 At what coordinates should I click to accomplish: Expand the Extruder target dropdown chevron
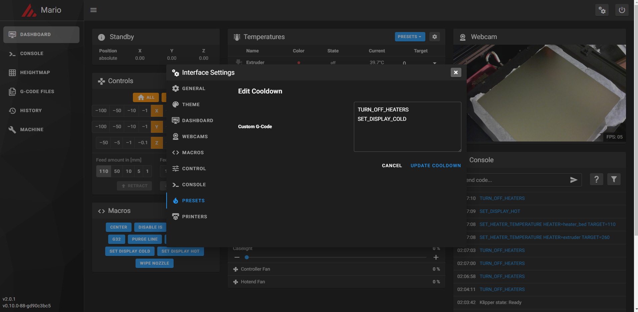click(435, 62)
